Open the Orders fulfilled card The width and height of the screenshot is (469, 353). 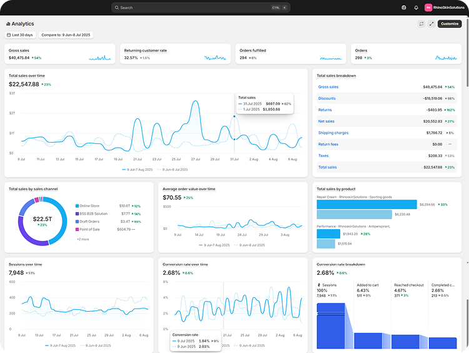coord(291,54)
